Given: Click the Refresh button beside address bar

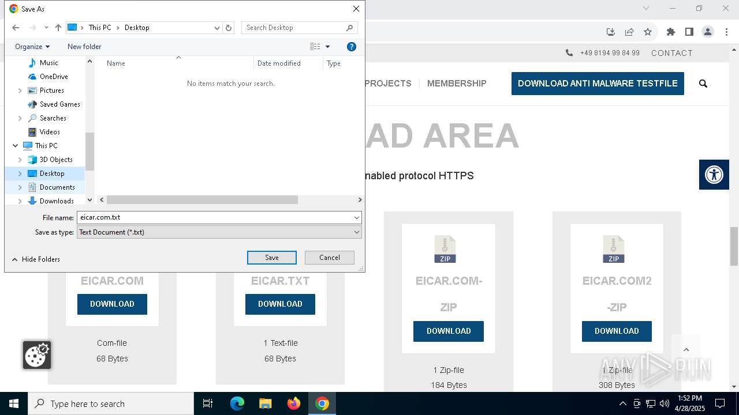Looking at the screenshot, I should point(229,28).
